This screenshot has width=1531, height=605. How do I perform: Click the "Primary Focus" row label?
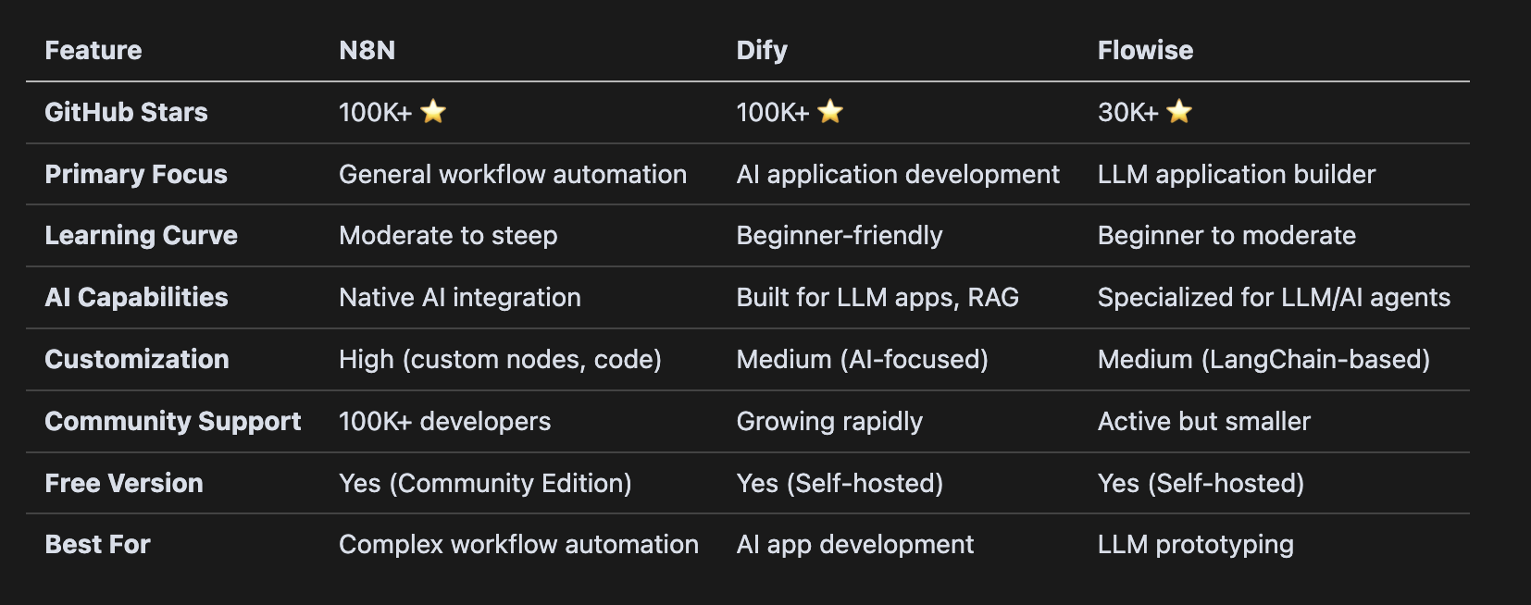tap(136, 174)
